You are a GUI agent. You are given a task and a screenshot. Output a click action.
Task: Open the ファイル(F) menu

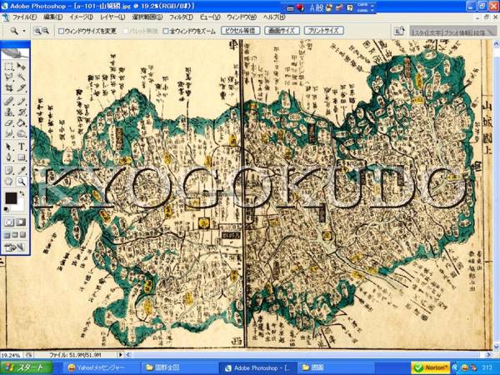pyautogui.click(x=25, y=17)
